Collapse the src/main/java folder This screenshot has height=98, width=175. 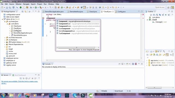(5, 22)
